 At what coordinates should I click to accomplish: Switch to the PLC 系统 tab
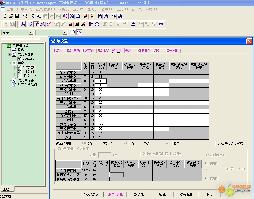pyautogui.click(x=73, y=51)
